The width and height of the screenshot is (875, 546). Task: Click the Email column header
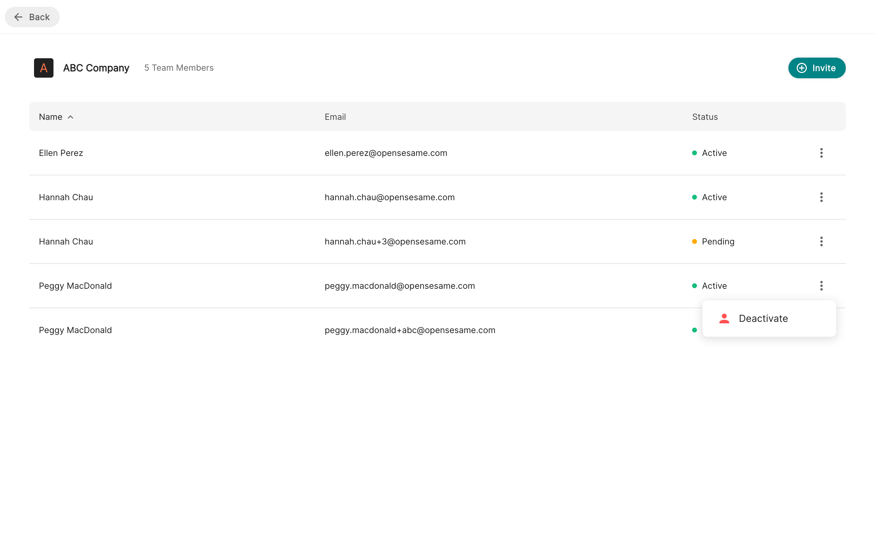(x=335, y=117)
